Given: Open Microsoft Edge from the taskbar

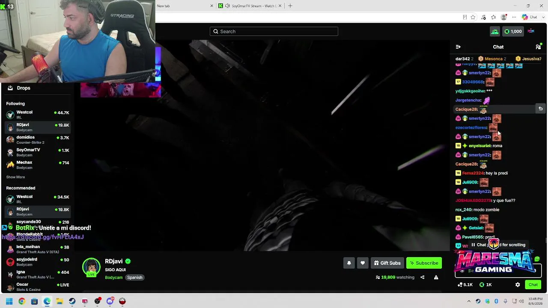Looking at the screenshot, I should coord(47,301).
